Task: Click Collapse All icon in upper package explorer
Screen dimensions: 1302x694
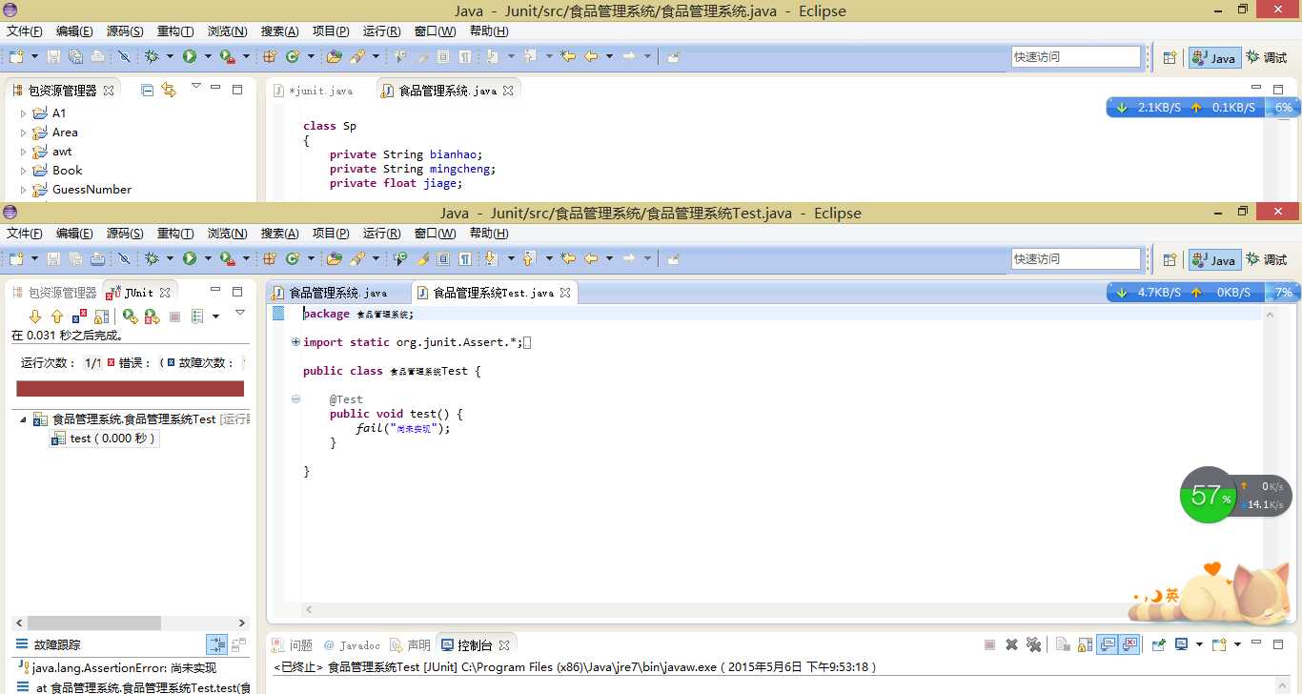Action: [147, 90]
